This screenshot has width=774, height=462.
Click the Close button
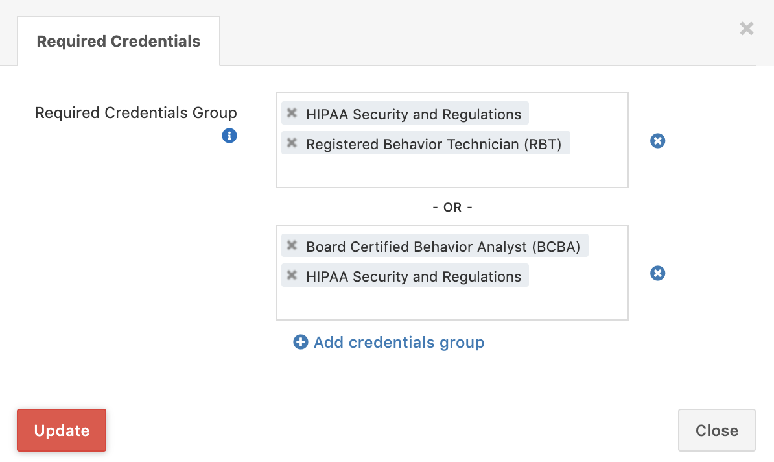(x=716, y=430)
